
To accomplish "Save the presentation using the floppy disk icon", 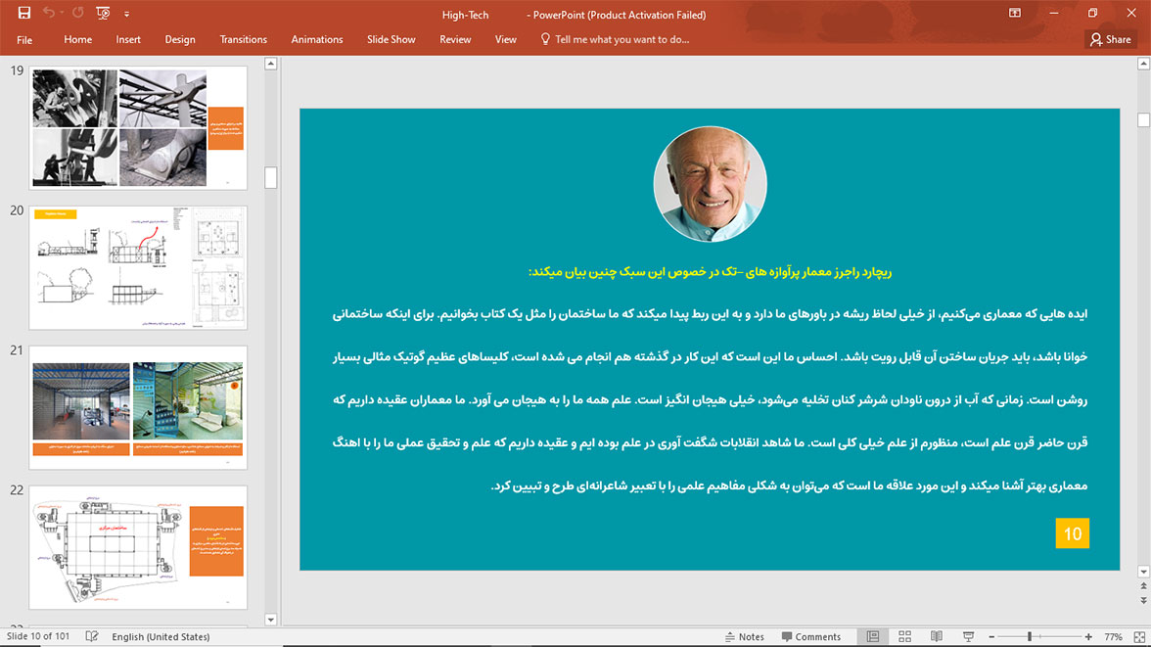I will coord(24,13).
